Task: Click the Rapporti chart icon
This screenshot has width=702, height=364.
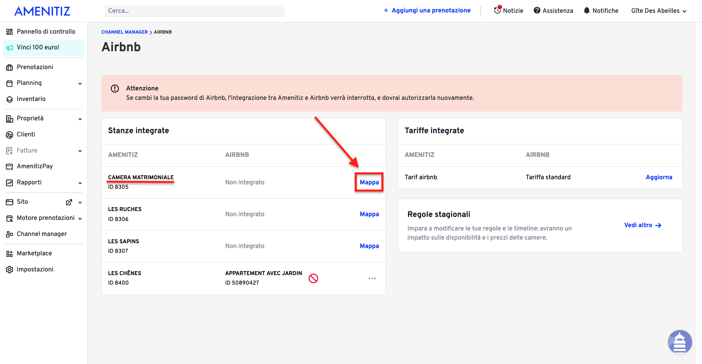Action: click(x=10, y=183)
